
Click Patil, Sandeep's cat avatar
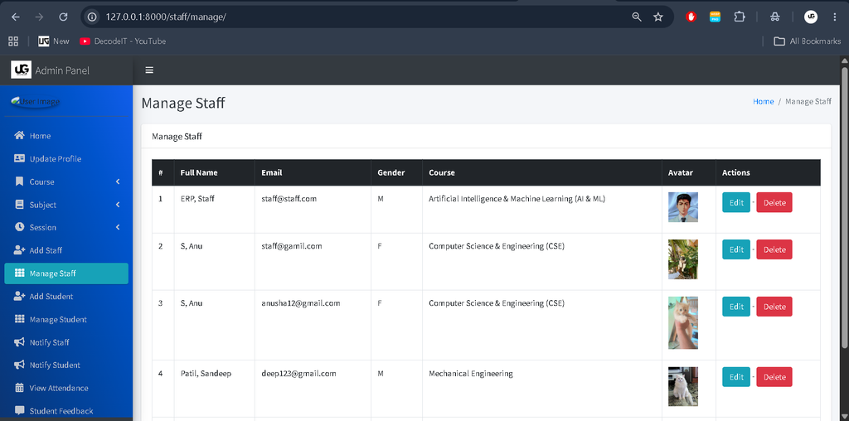683,386
